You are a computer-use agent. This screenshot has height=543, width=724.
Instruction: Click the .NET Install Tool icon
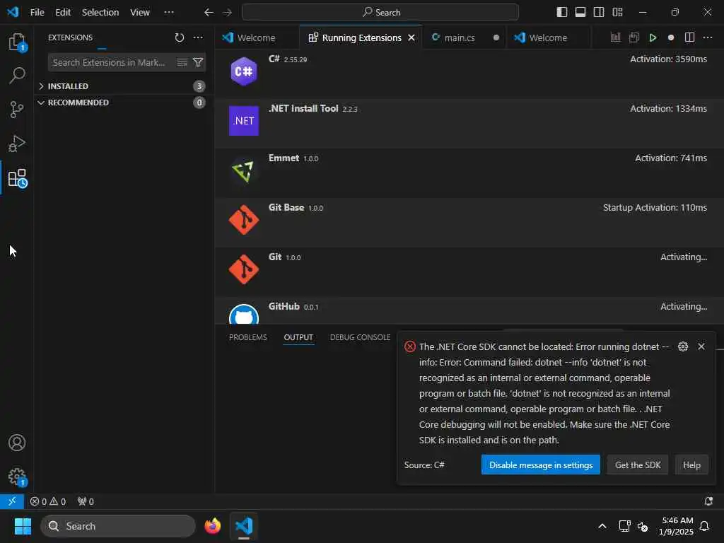(244, 120)
